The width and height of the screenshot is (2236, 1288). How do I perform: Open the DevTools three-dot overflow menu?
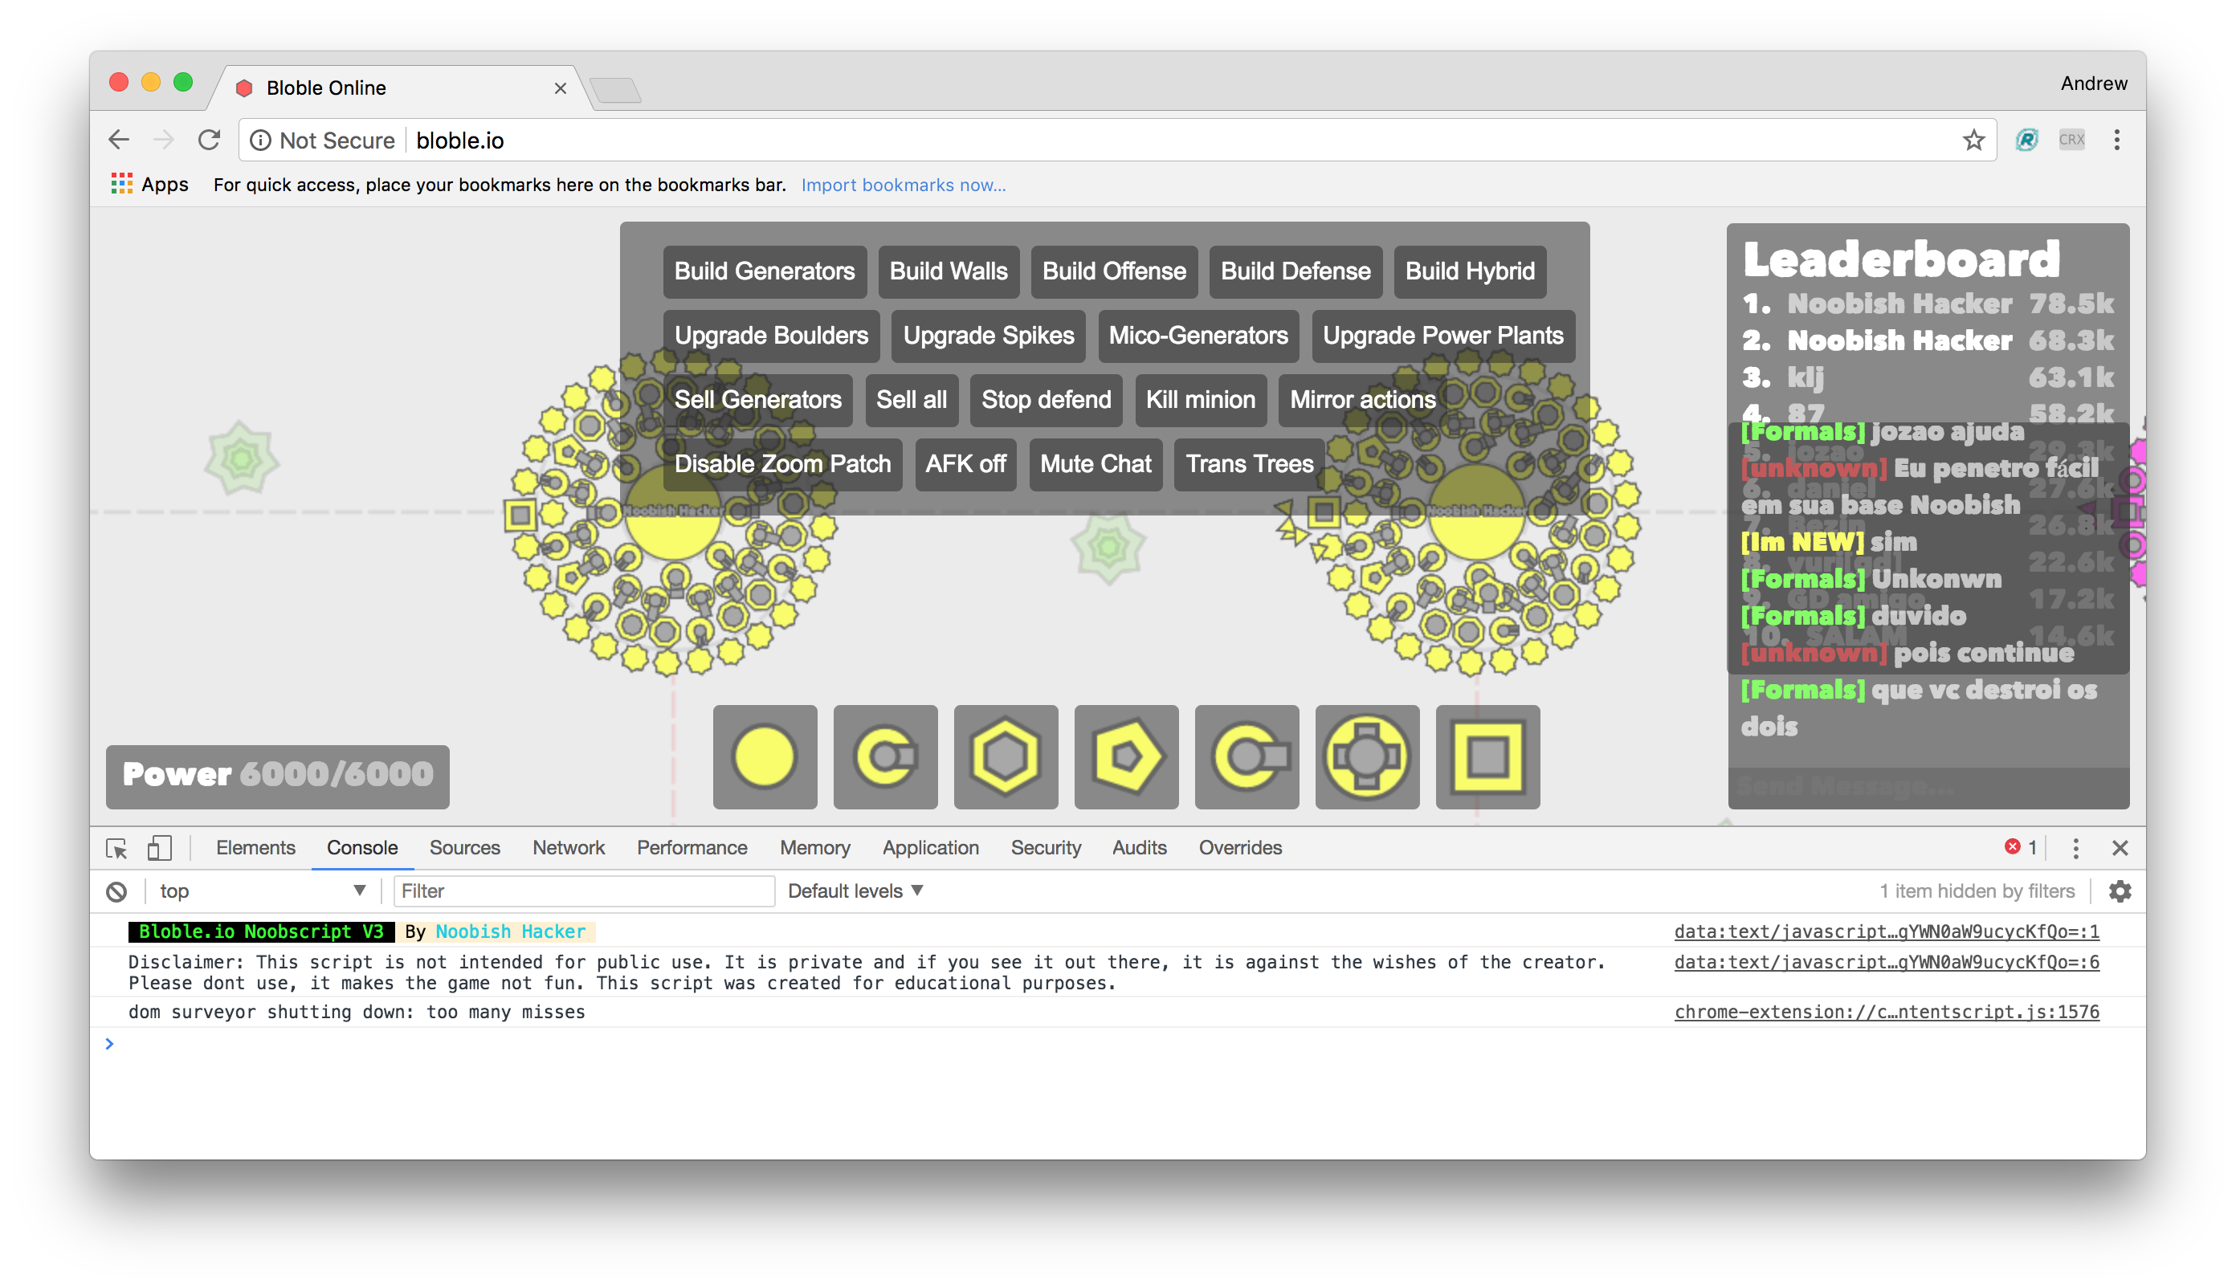pos(2074,847)
